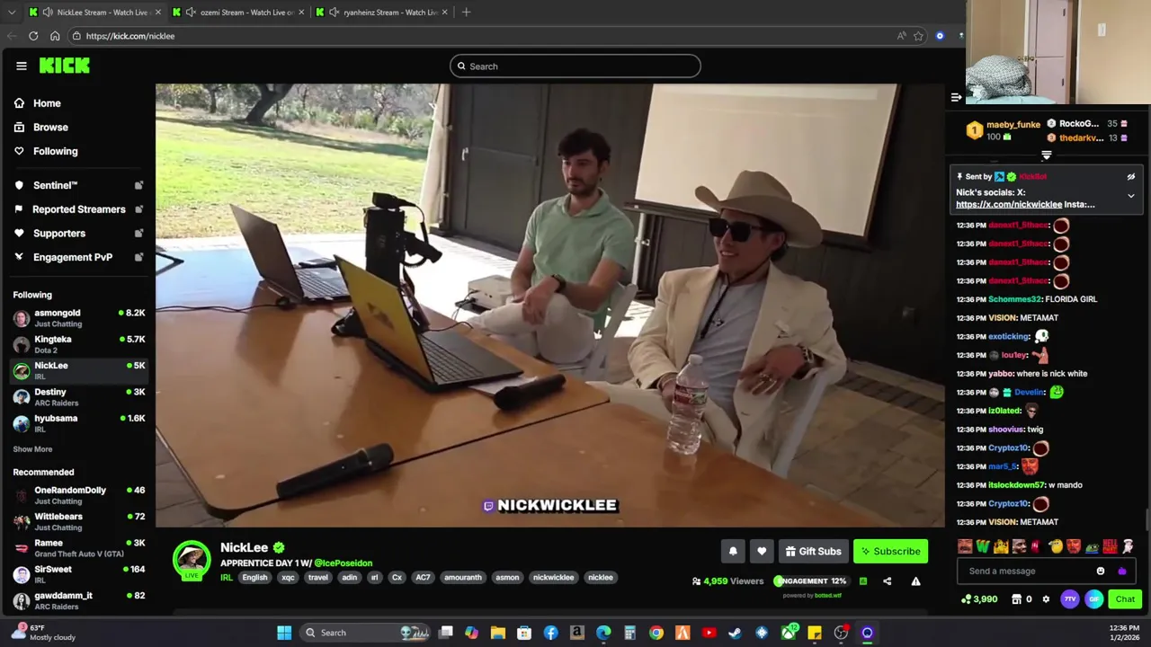Collapse chat panel arrow icon

click(x=956, y=97)
